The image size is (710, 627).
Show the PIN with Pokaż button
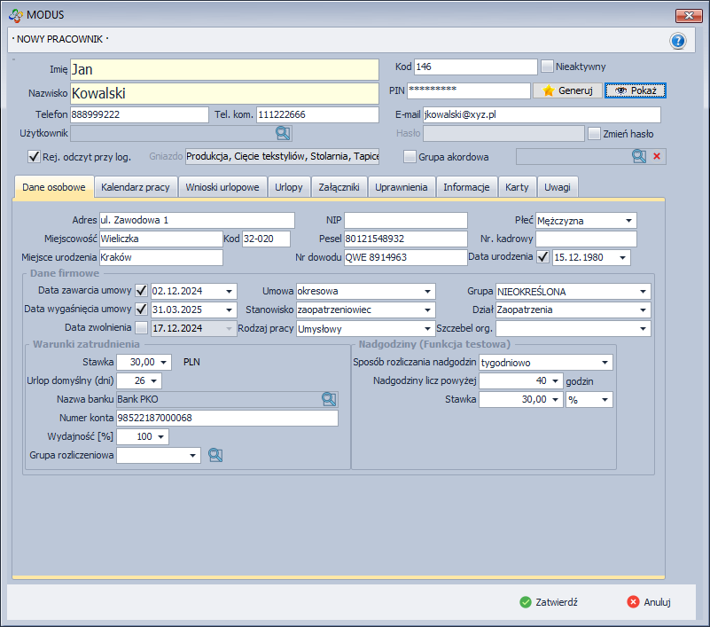click(x=635, y=90)
